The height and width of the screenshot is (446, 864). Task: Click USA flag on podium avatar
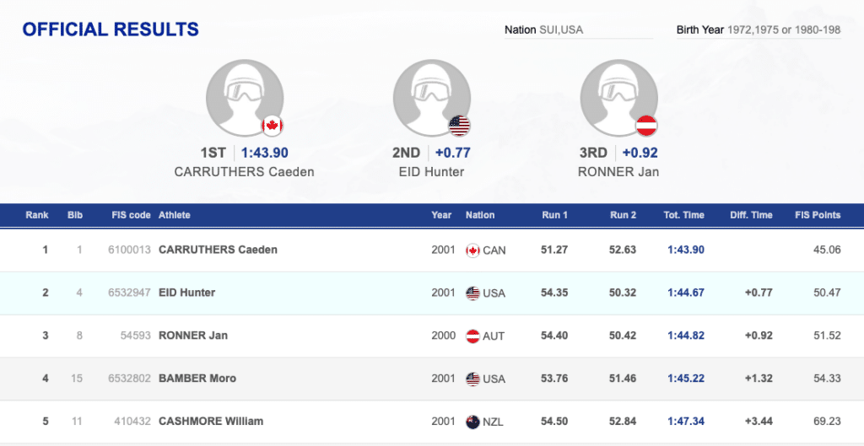(x=459, y=126)
